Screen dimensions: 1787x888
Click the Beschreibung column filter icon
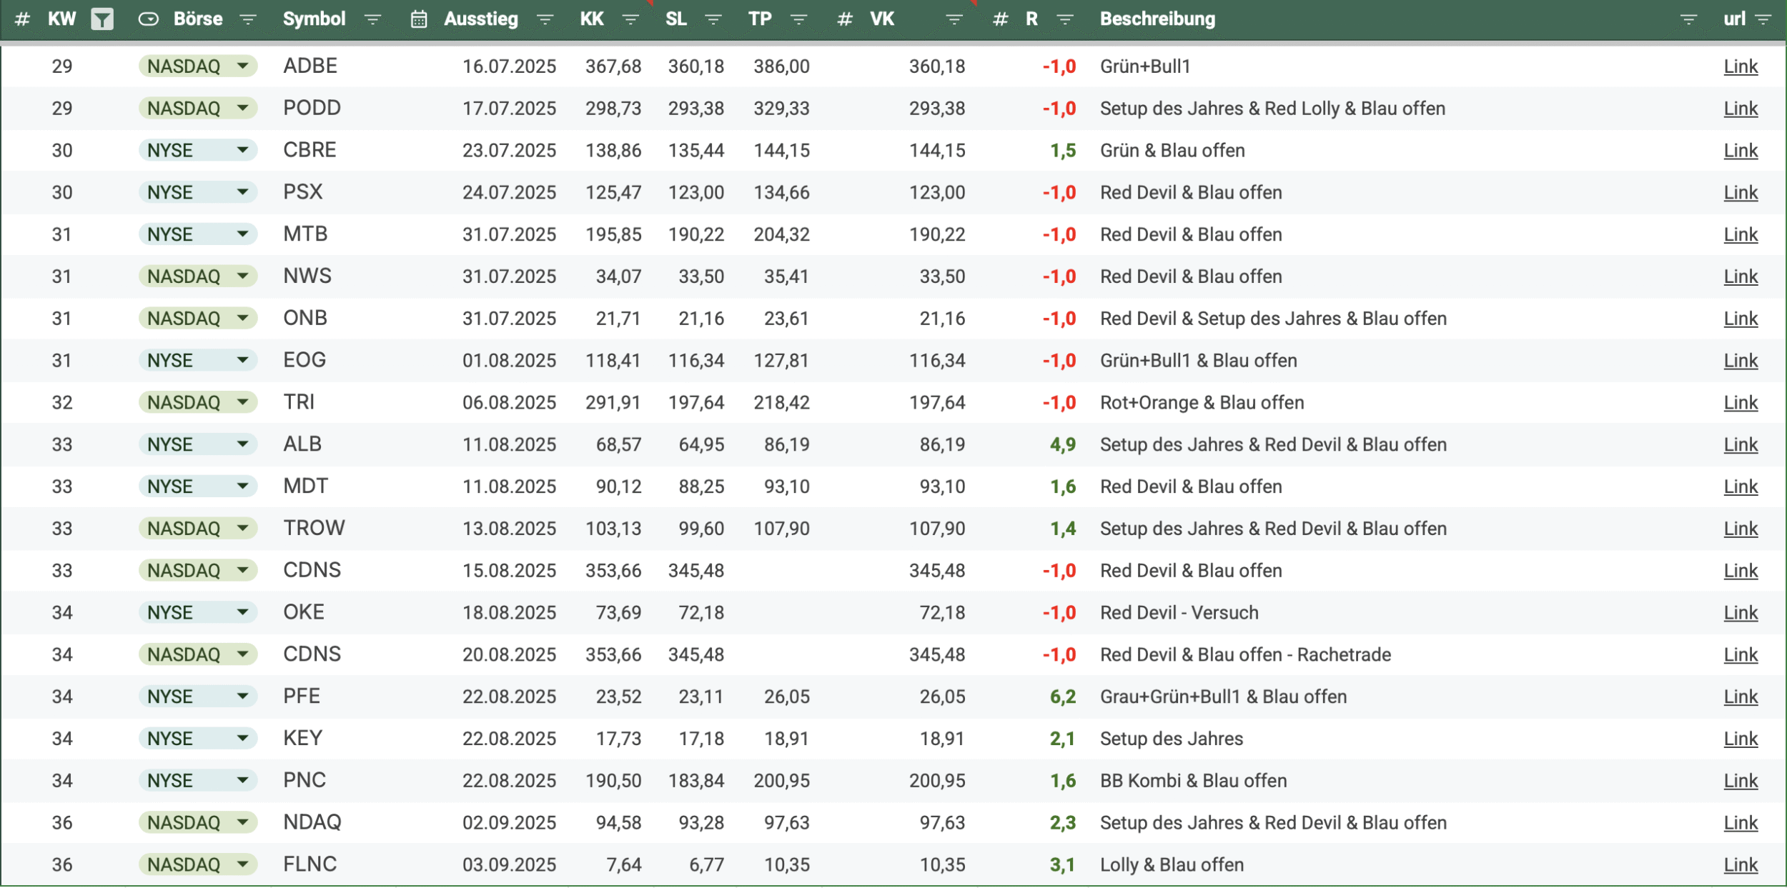(x=1688, y=19)
